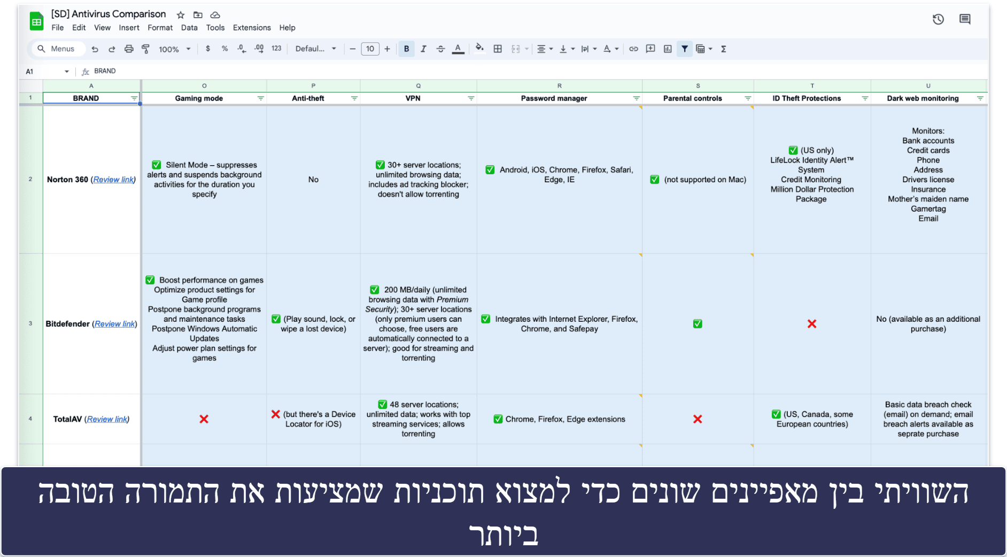
Task: Open the font family dropdown
Action: [316, 49]
